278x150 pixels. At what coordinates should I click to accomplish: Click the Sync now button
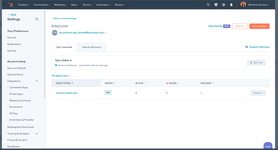click(x=256, y=62)
